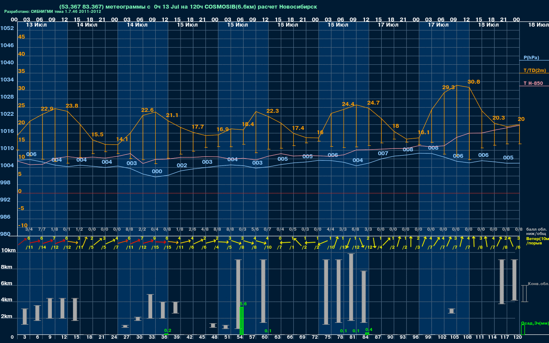
Task: Click the 002 pressure value on the blue line
Action: point(182,165)
